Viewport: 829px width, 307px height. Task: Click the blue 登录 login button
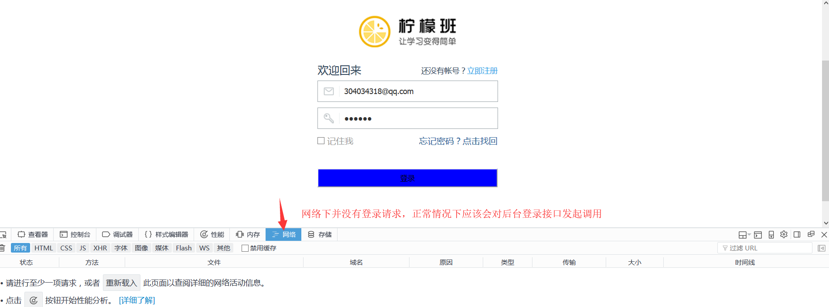coord(407,178)
